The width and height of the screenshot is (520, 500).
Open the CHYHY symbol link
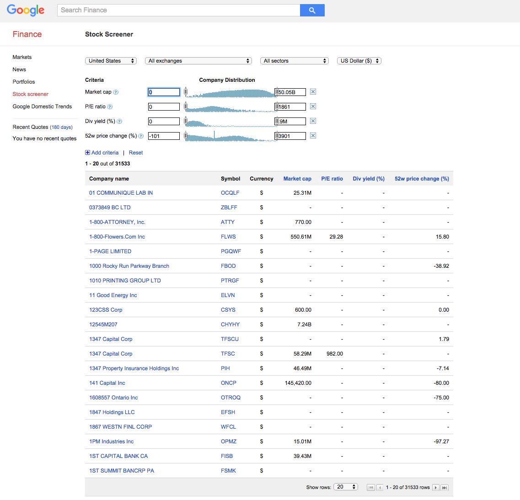[x=231, y=324]
